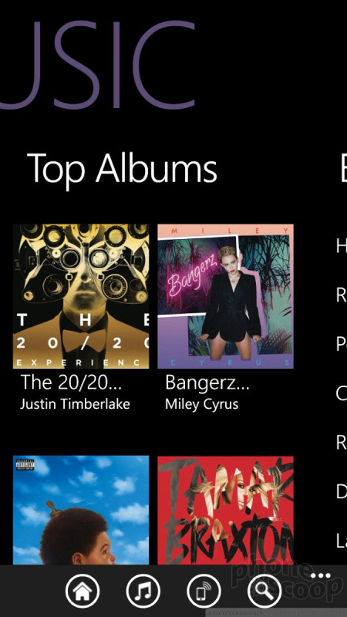Select Miley Cyrus artist name
Viewport: 347px width, 617px height.
(x=201, y=404)
